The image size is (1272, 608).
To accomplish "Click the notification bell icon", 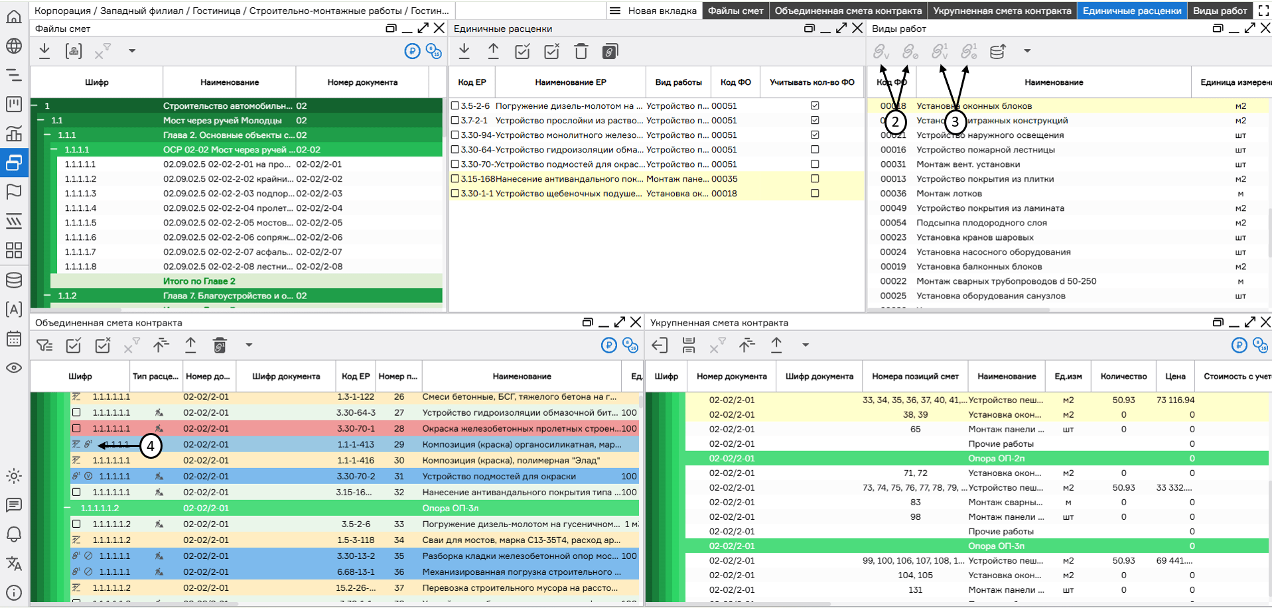I will coord(14,534).
